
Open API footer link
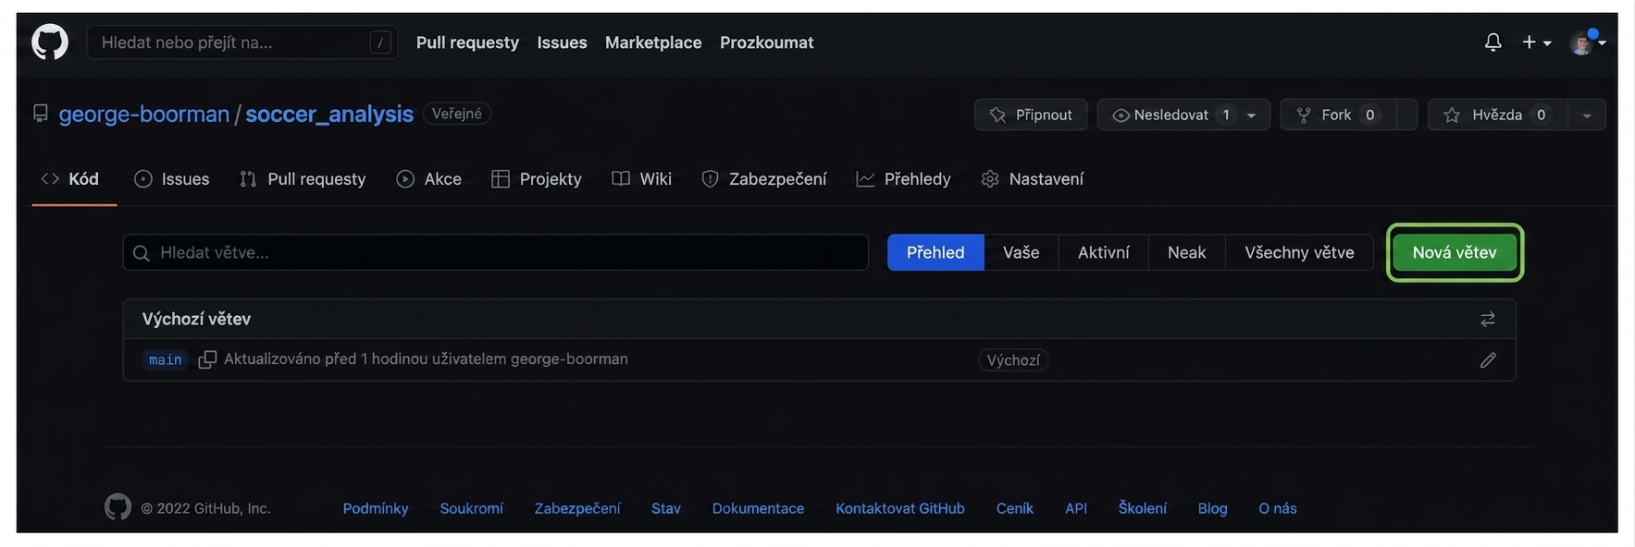(1076, 508)
